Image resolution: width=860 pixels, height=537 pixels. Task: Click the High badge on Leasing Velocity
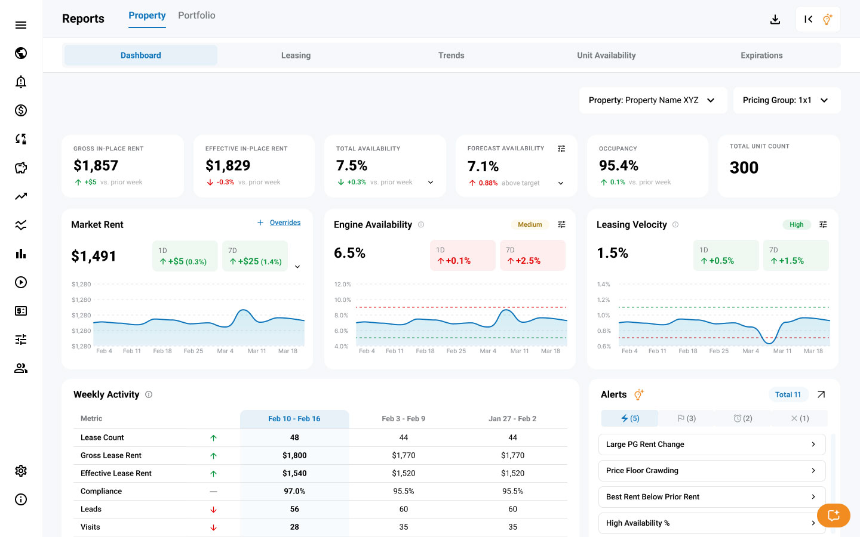point(797,224)
